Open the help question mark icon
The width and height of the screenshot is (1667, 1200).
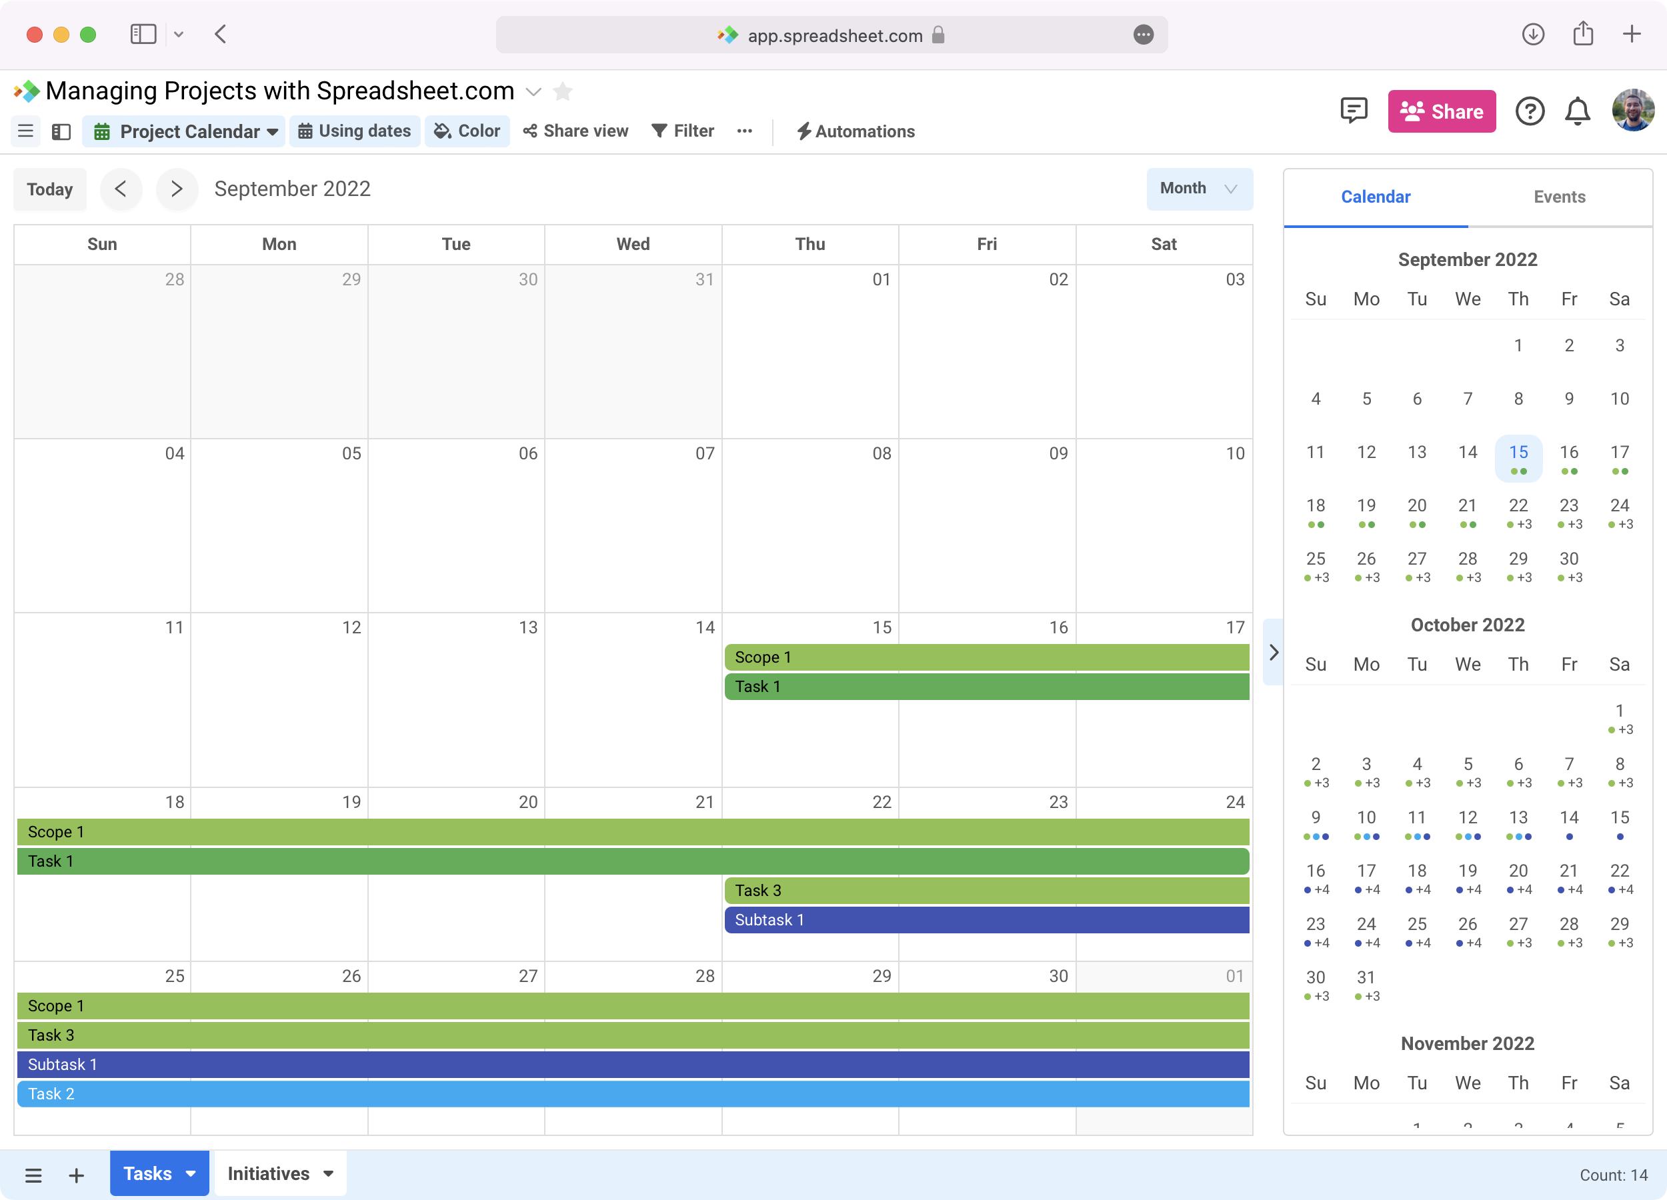[1530, 112]
